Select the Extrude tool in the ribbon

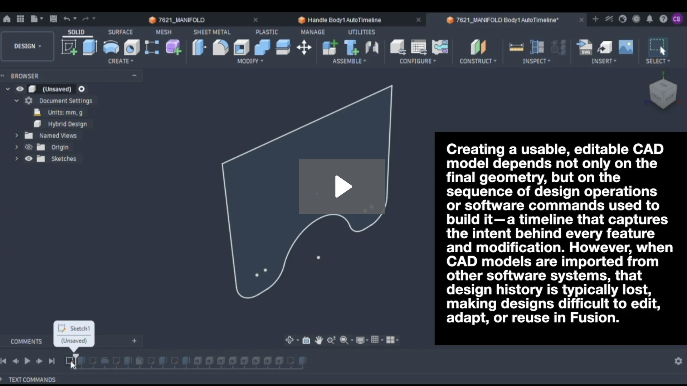point(90,47)
